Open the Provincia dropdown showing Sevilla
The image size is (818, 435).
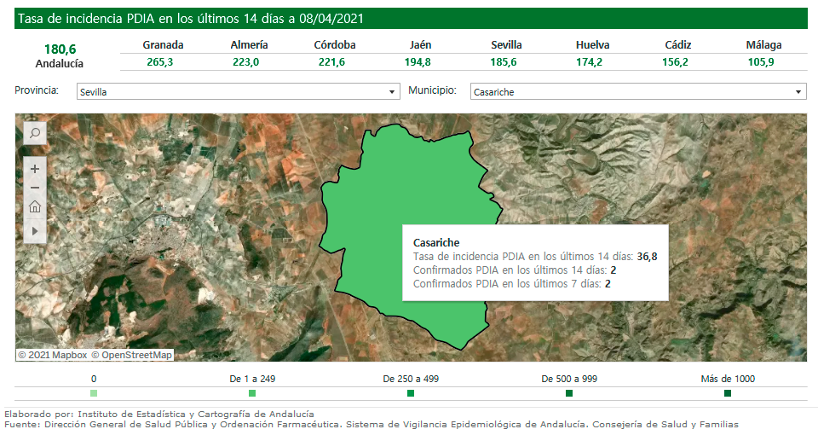(238, 91)
